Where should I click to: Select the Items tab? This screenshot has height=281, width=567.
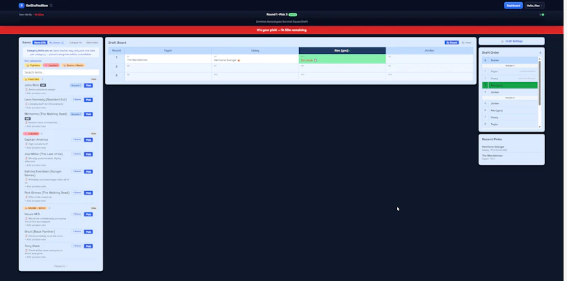click(40, 42)
